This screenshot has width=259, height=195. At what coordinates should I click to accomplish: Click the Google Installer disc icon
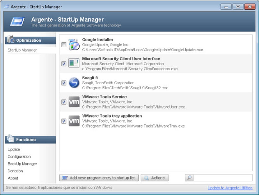pyautogui.click(x=74, y=45)
